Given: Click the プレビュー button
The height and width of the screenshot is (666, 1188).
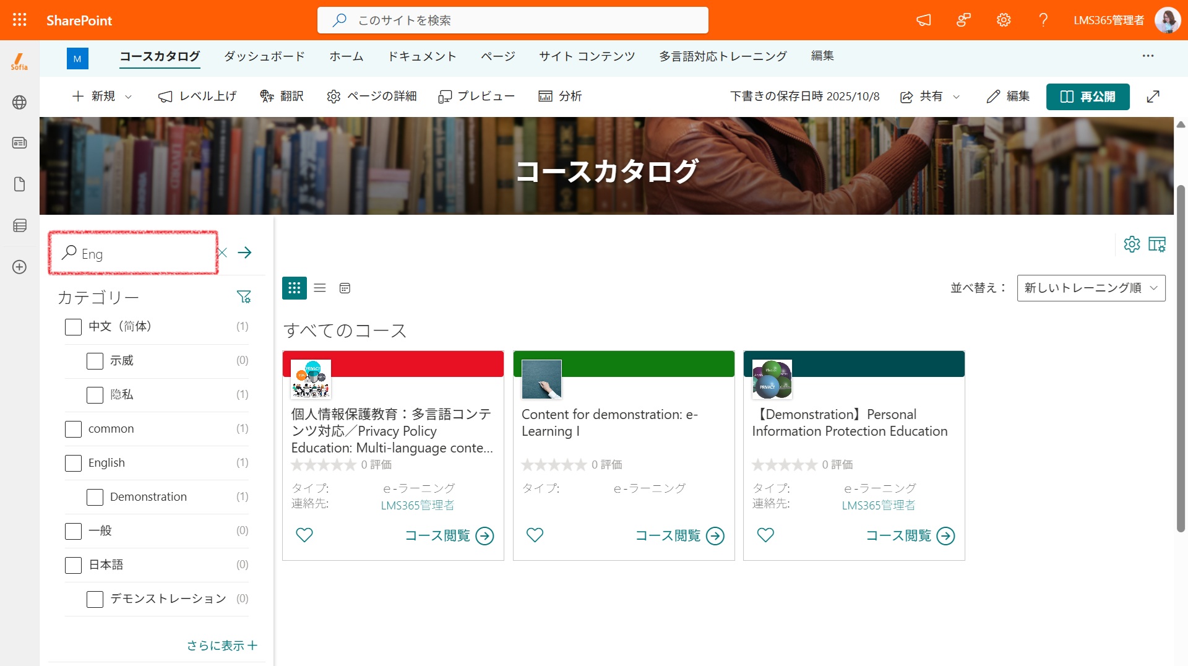Looking at the screenshot, I should [x=476, y=96].
